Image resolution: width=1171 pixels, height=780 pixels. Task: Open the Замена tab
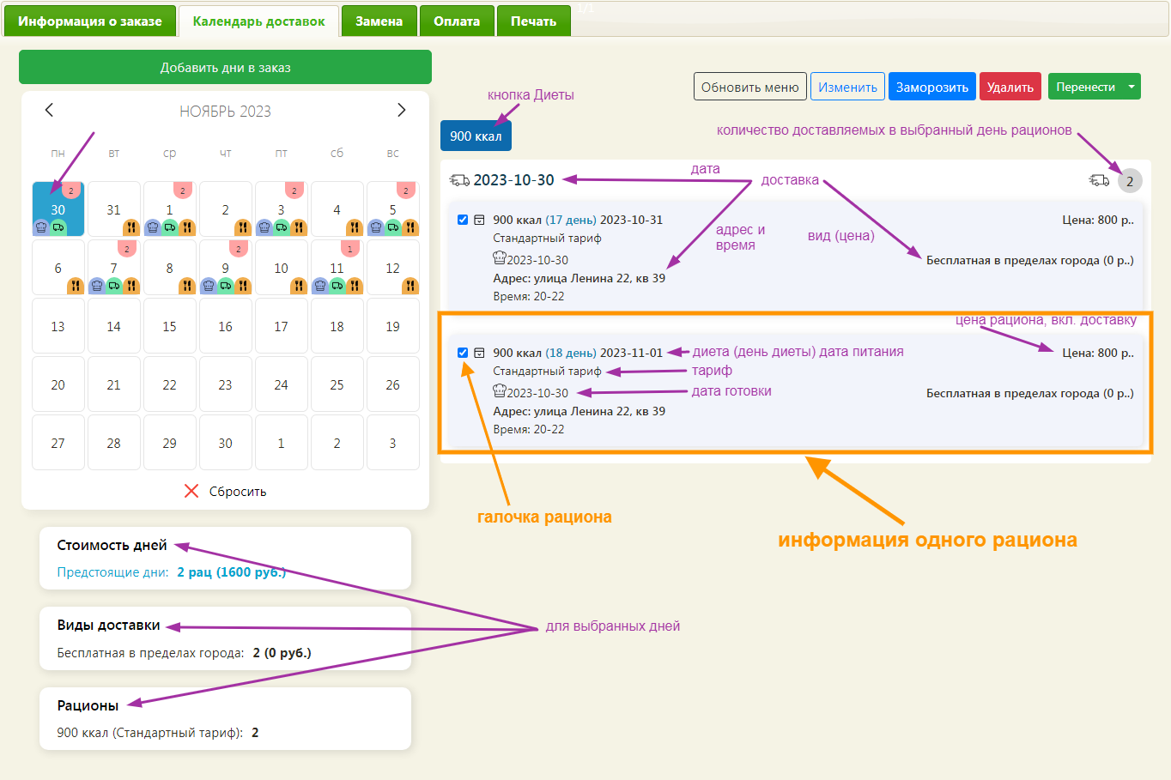click(379, 21)
